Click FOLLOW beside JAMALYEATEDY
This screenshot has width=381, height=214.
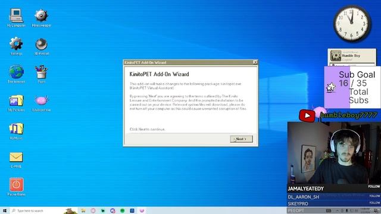point(374,186)
